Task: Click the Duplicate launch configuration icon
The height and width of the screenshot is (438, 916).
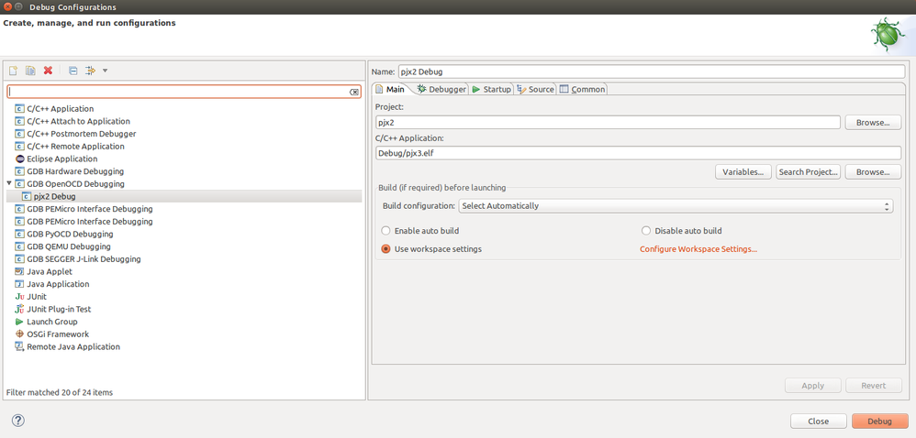Action: pos(30,71)
